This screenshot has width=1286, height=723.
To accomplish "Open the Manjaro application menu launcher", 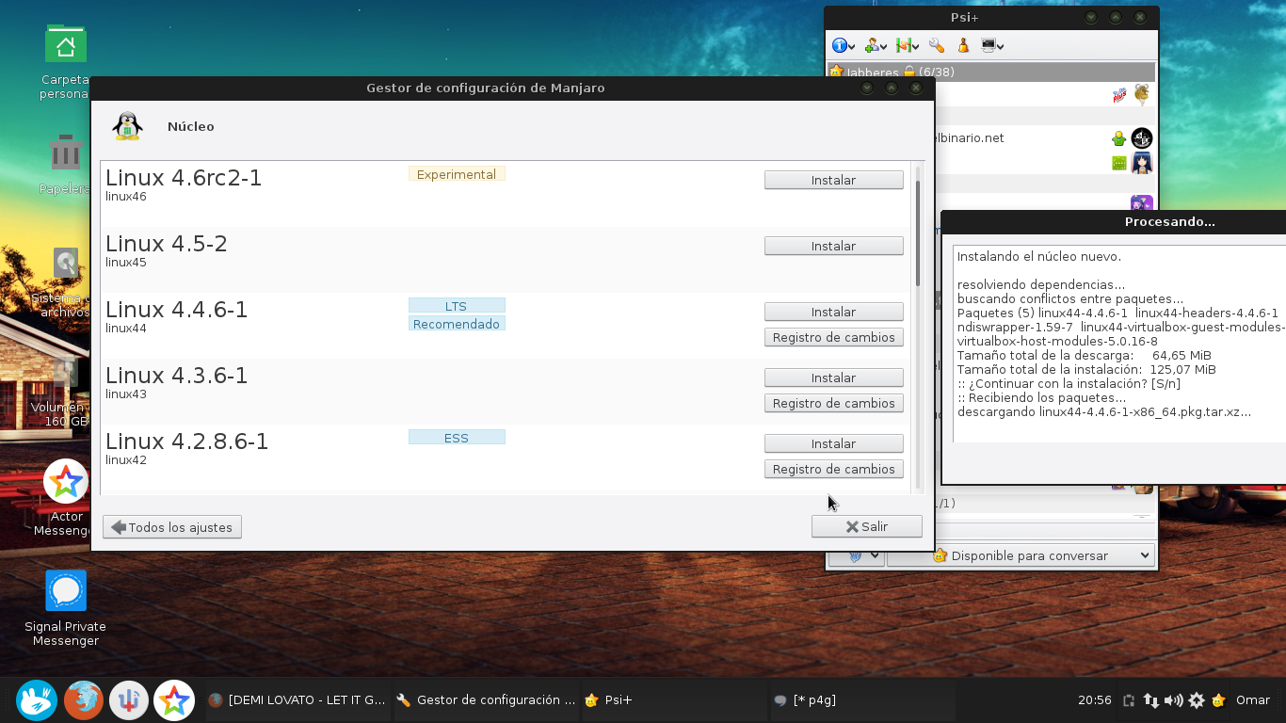I will click(x=37, y=699).
